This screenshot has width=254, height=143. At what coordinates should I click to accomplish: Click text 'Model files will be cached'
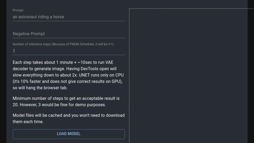point(37,115)
